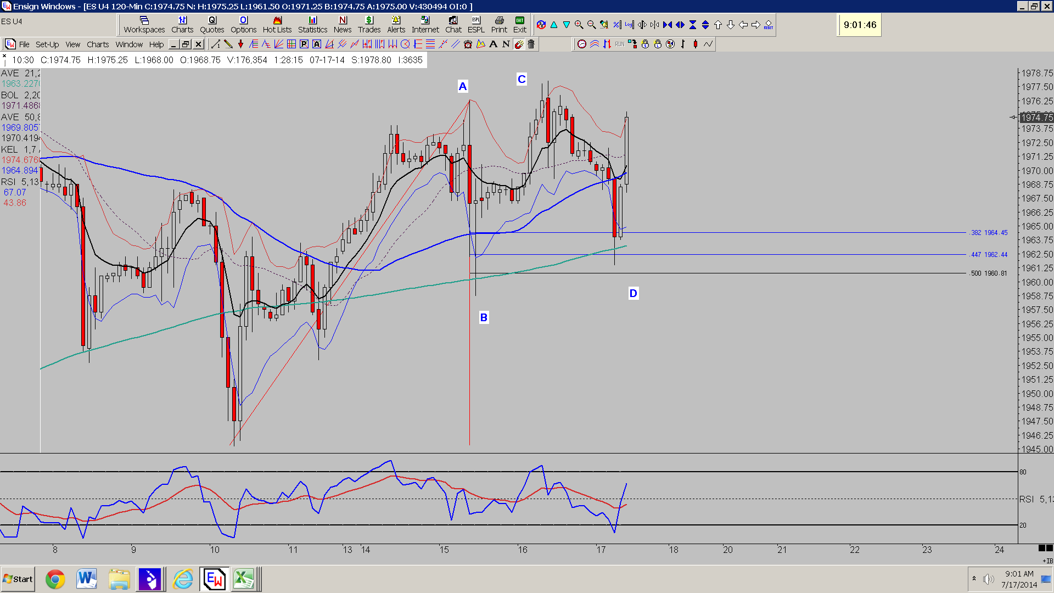Click the cyan up-triangle button
Viewport: 1054px width, 593px height.
pyautogui.click(x=554, y=25)
